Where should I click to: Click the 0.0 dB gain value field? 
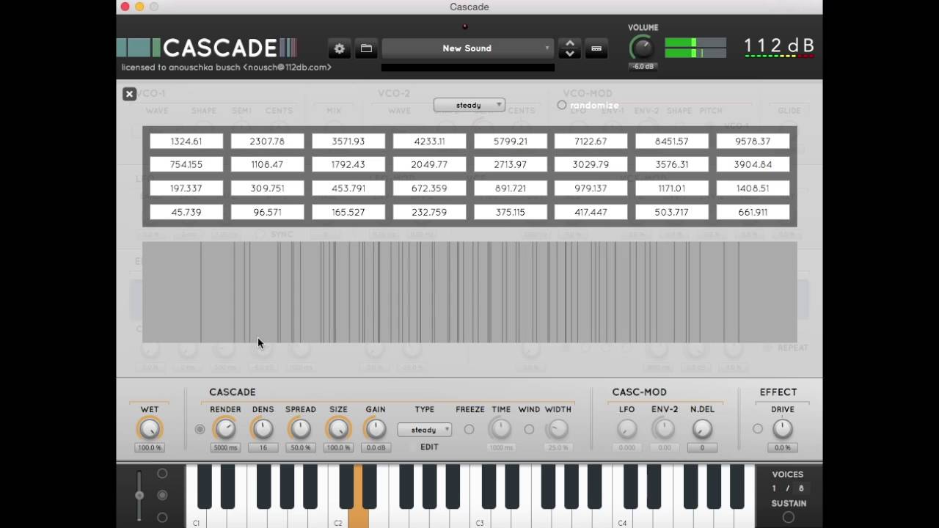pyautogui.click(x=376, y=447)
